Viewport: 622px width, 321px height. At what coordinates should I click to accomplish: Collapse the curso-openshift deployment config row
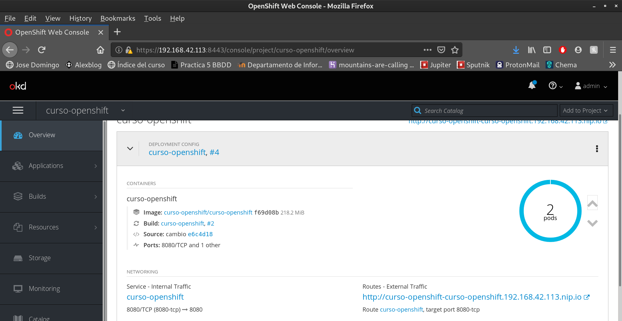130,149
